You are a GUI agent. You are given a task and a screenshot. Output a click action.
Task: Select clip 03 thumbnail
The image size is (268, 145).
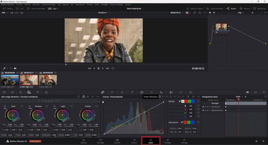click(x=48, y=80)
